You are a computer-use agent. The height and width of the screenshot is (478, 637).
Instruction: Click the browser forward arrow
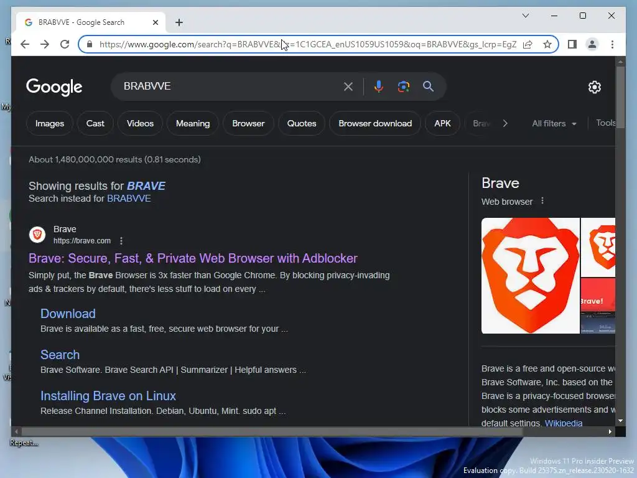click(45, 44)
